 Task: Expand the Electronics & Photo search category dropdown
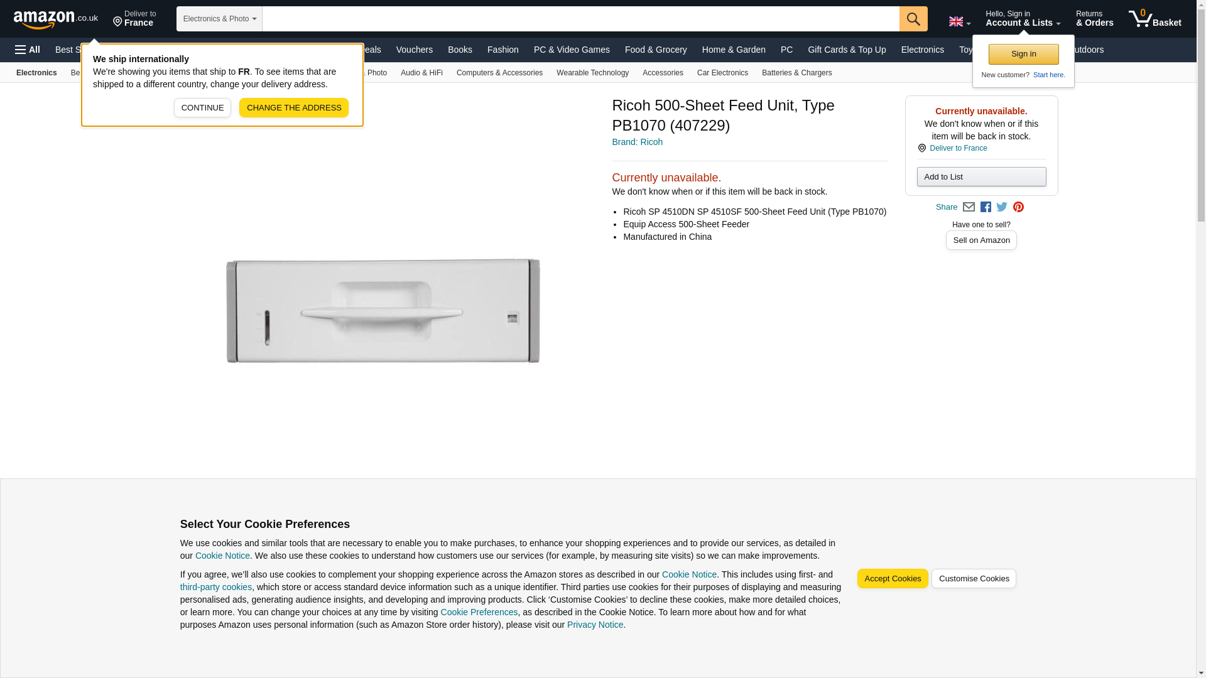(x=219, y=19)
